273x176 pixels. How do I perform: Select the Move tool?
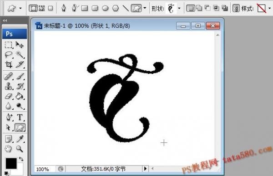20,45
